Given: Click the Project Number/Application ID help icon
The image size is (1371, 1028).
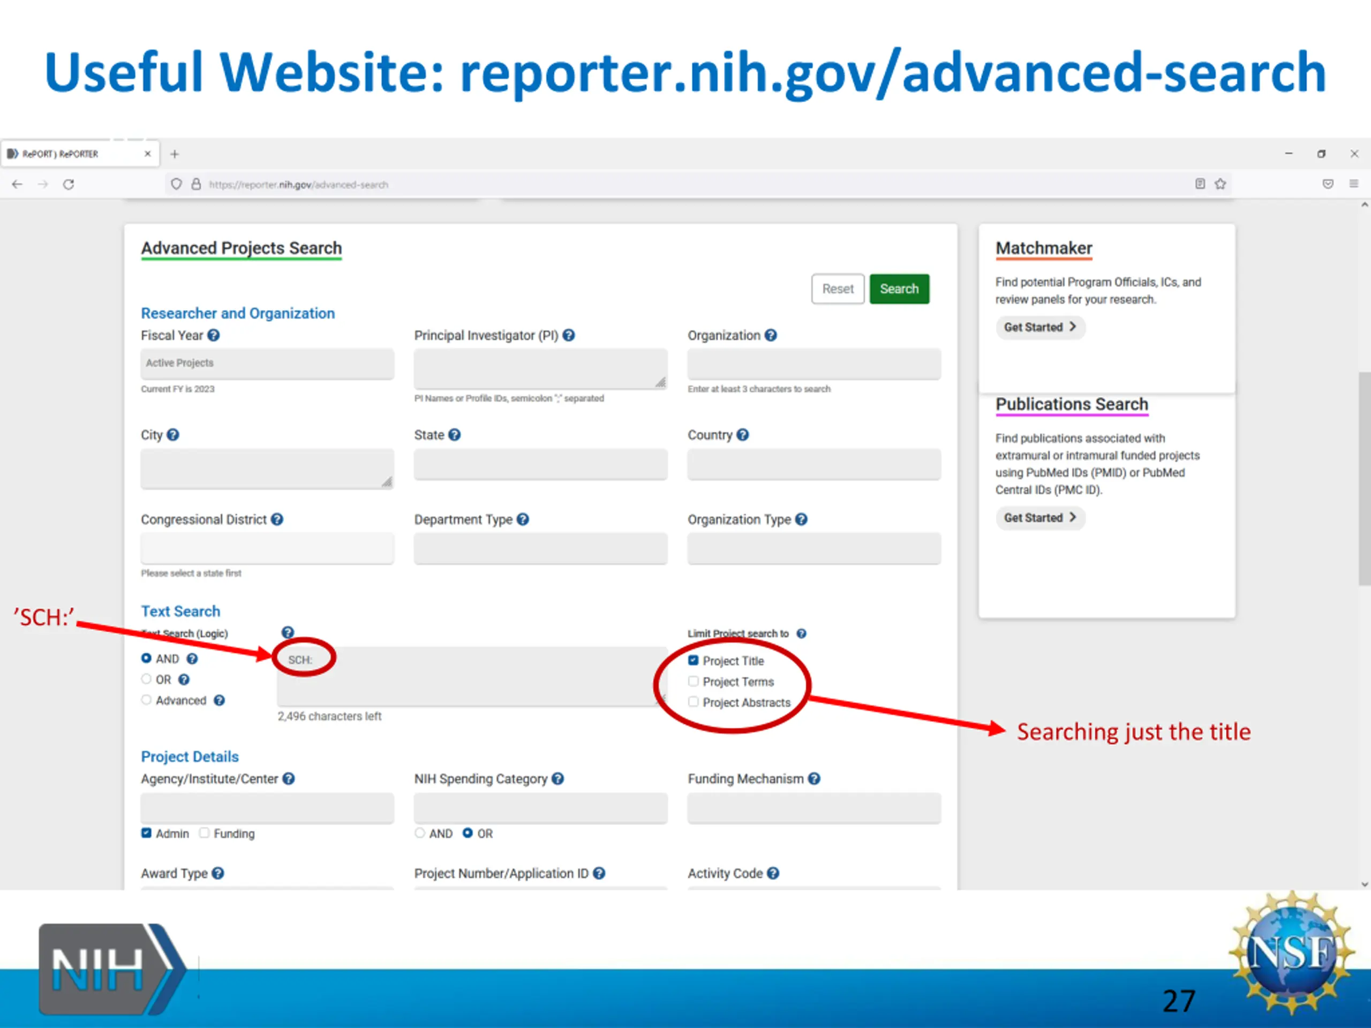Looking at the screenshot, I should [x=599, y=873].
